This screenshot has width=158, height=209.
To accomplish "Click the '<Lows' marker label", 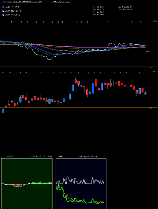I will (155, 72).
